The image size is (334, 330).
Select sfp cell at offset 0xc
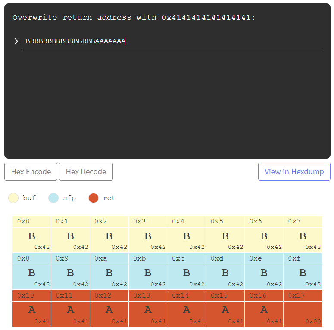click(x=186, y=271)
